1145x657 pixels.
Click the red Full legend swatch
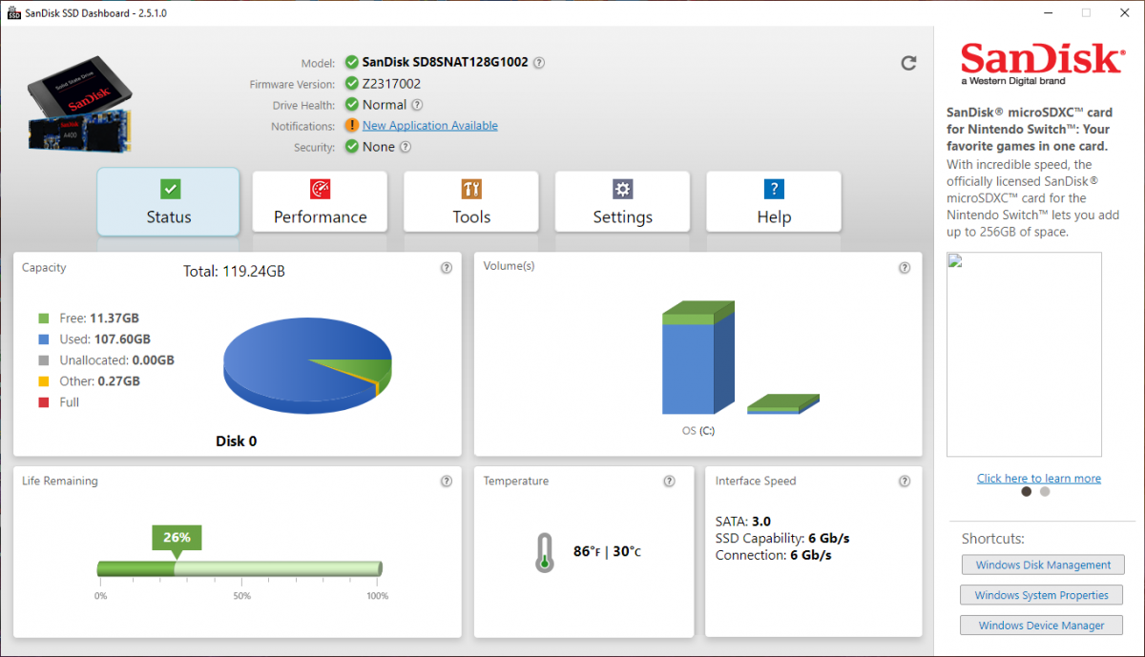pos(44,402)
